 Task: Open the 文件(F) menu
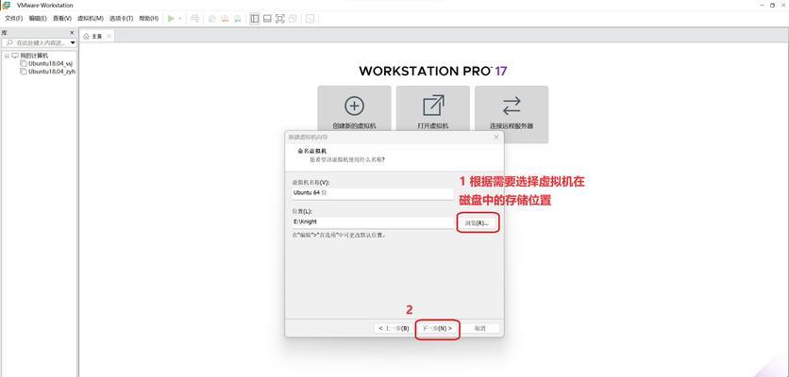(x=13, y=19)
